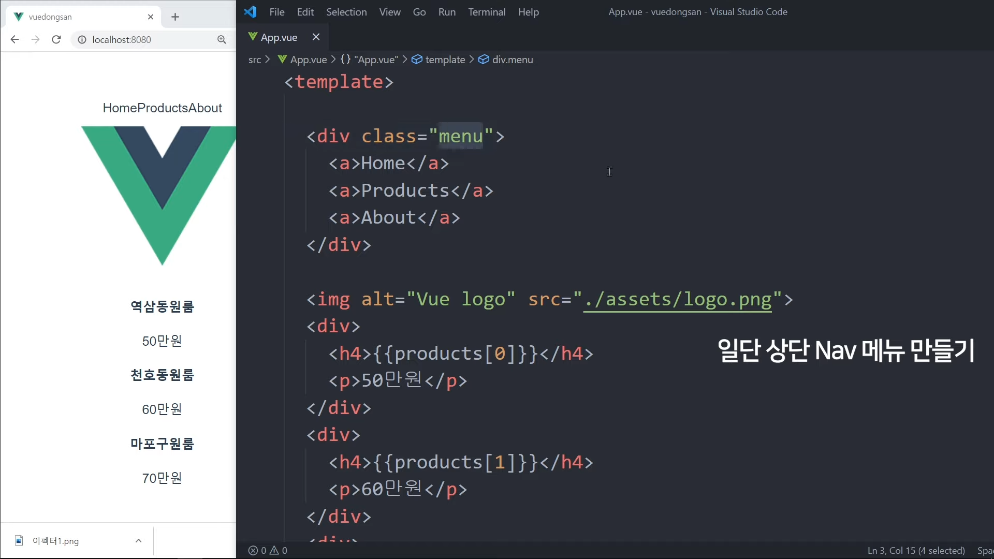Click the browser back arrow
The width and height of the screenshot is (994, 559).
click(14, 39)
